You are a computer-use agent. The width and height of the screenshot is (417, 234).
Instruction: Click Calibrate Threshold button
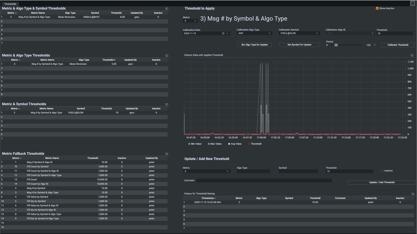[398, 45]
